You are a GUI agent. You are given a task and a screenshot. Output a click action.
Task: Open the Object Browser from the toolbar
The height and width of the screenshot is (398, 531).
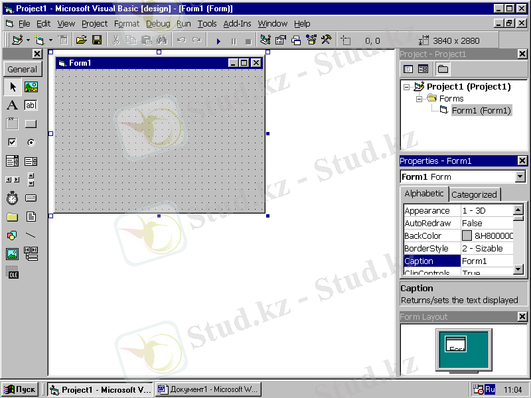click(x=311, y=40)
